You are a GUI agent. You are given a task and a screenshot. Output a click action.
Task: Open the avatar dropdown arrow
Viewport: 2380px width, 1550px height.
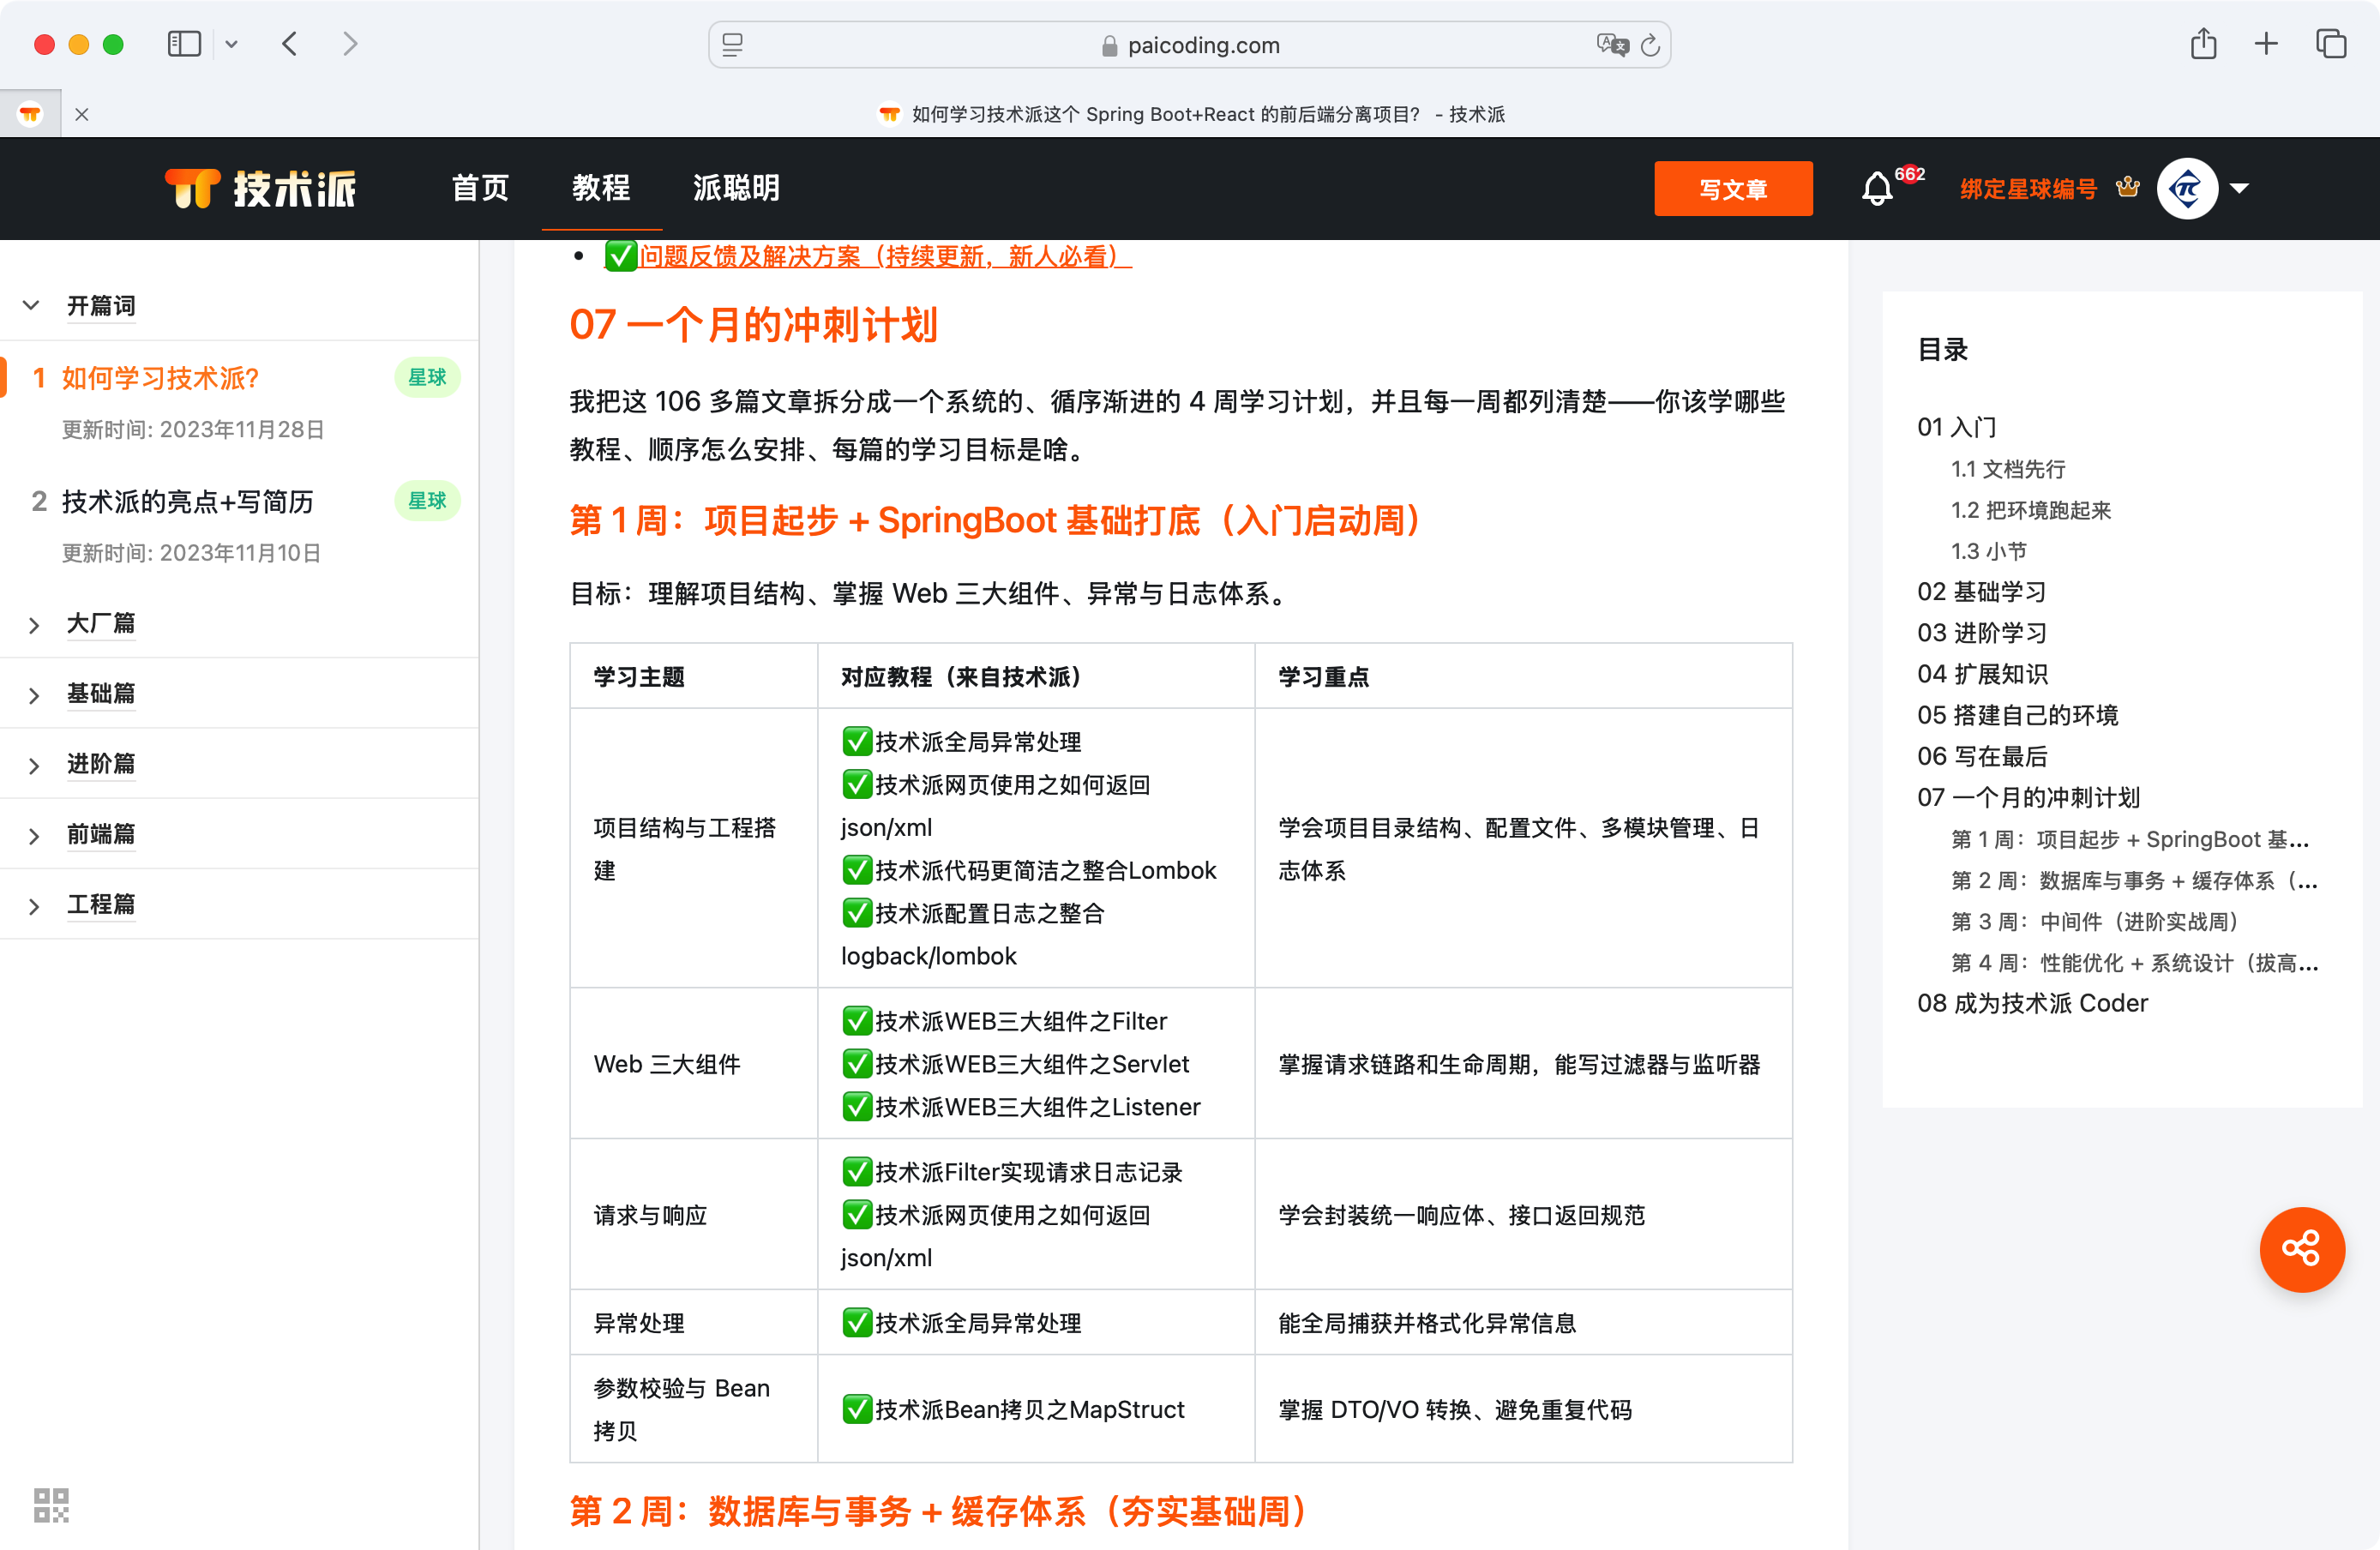click(x=2240, y=188)
